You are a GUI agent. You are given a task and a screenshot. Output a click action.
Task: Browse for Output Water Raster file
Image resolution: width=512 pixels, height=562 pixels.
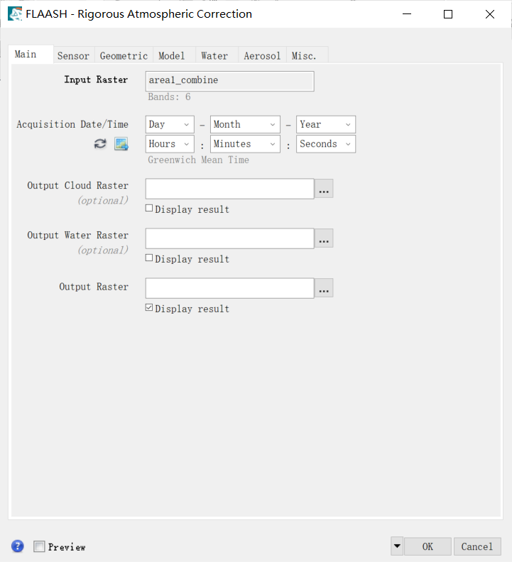click(x=324, y=238)
